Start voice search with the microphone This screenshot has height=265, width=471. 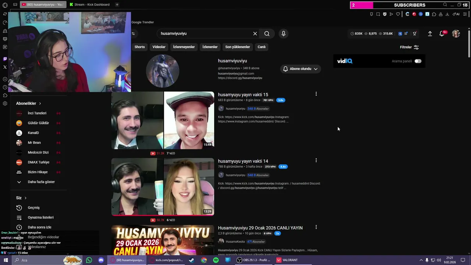[283, 33]
